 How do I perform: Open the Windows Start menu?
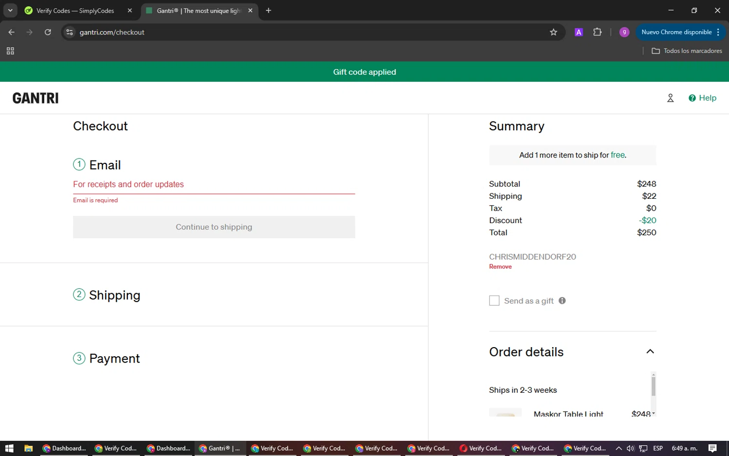point(9,448)
